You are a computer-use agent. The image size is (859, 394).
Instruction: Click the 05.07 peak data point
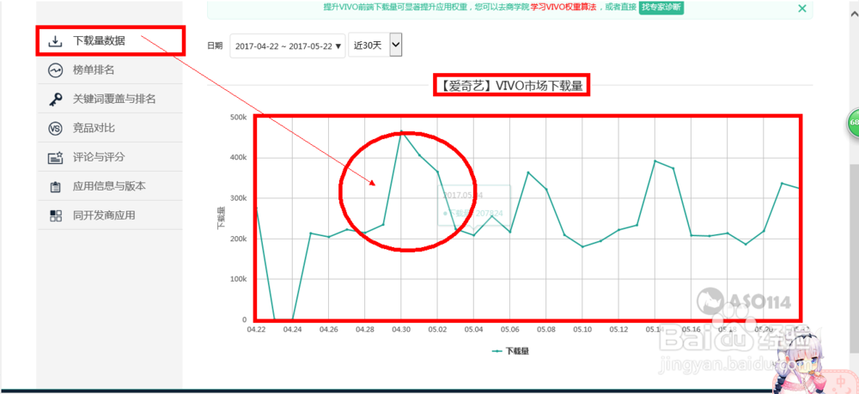(x=528, y=173)
